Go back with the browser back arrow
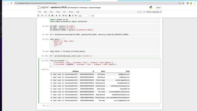This screenshot has width=197, height=111. pos(4,3)
